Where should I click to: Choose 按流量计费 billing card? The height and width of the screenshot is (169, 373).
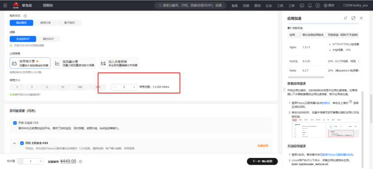[75, 63]
